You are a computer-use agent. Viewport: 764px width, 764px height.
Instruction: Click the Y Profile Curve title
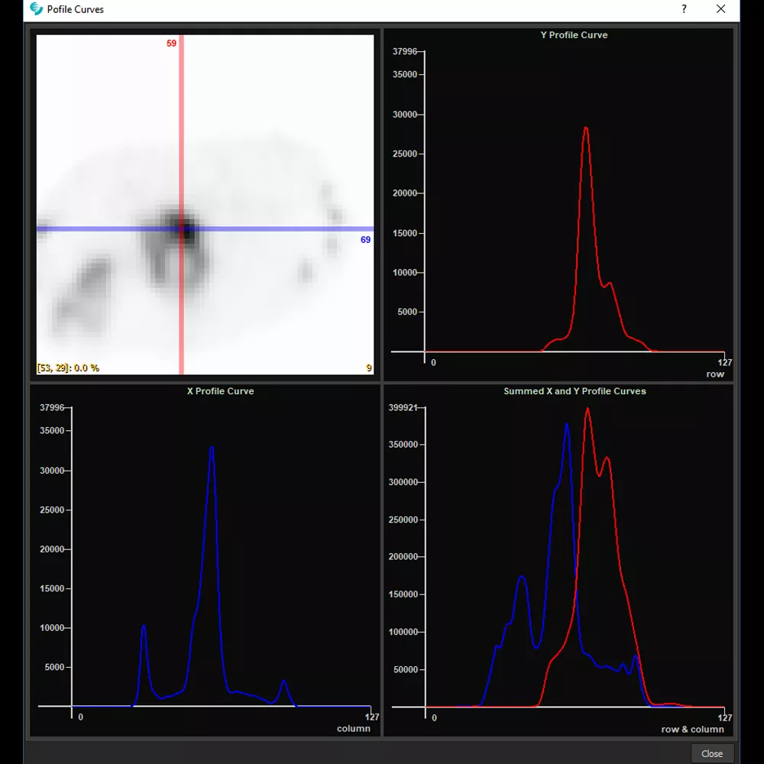click(574, 35)
